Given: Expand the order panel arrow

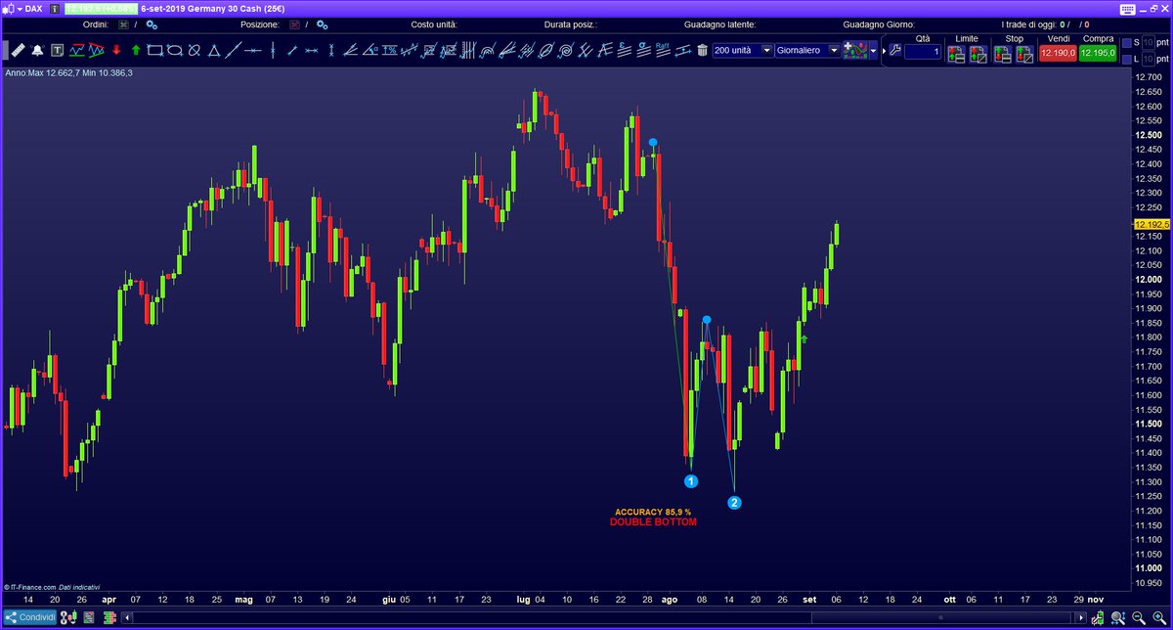Looking at the screenshot, I should coord(885,51).
